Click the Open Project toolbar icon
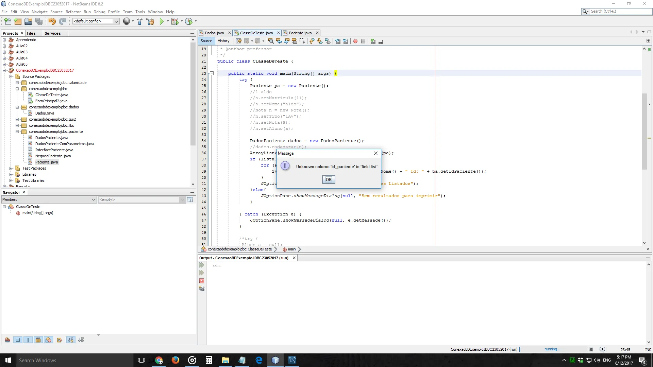Viewport: 653px width, 367px height. point(28,21)
